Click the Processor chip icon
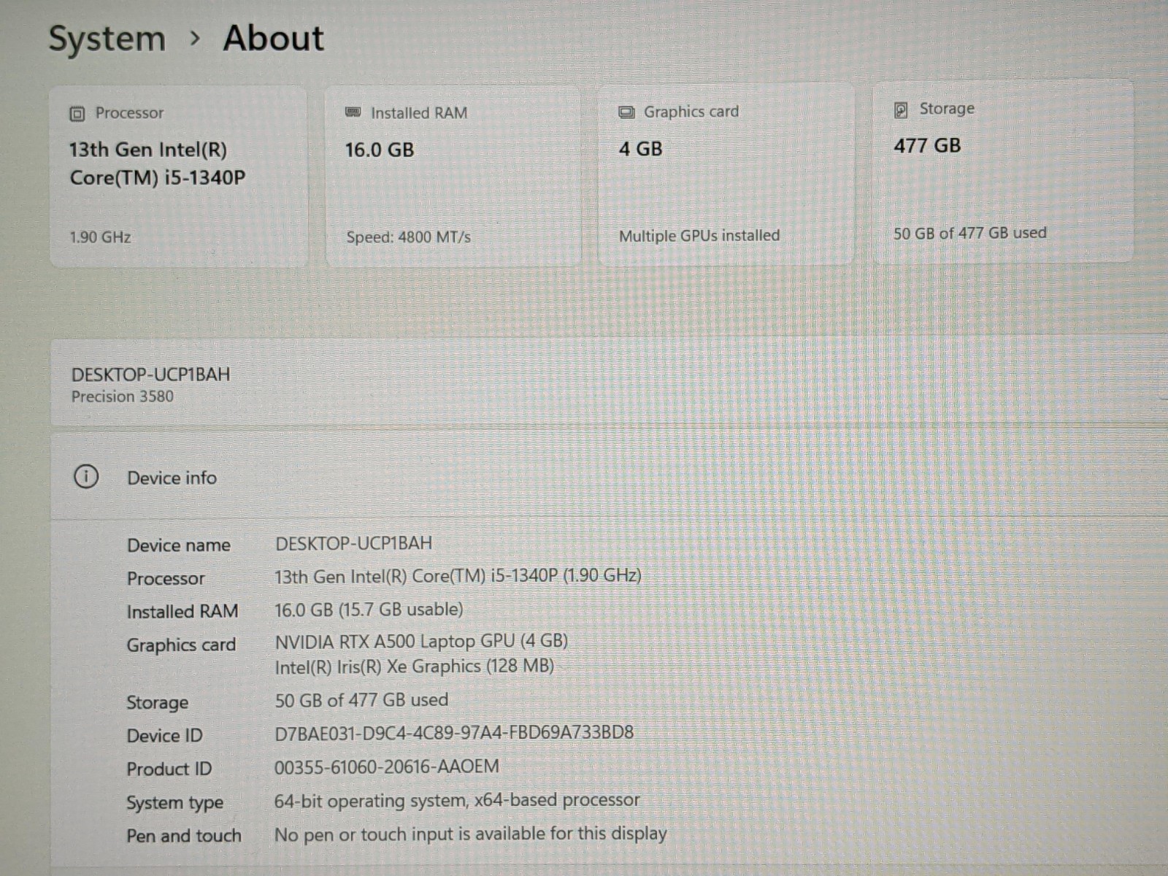 pyautogui.click(x=77, y=114)
